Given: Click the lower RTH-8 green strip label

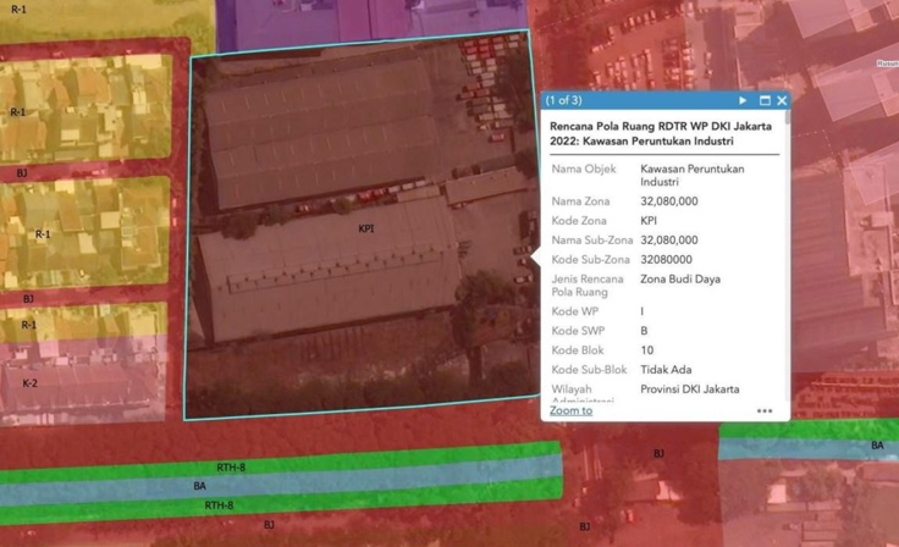Looking at the screenshot, I should tap(219, 505).
